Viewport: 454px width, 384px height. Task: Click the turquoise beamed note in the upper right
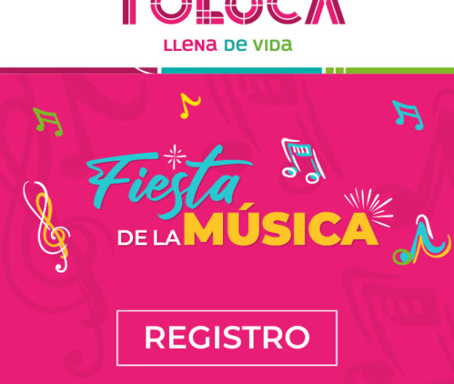pyautogui.click(x=408, y=115)
